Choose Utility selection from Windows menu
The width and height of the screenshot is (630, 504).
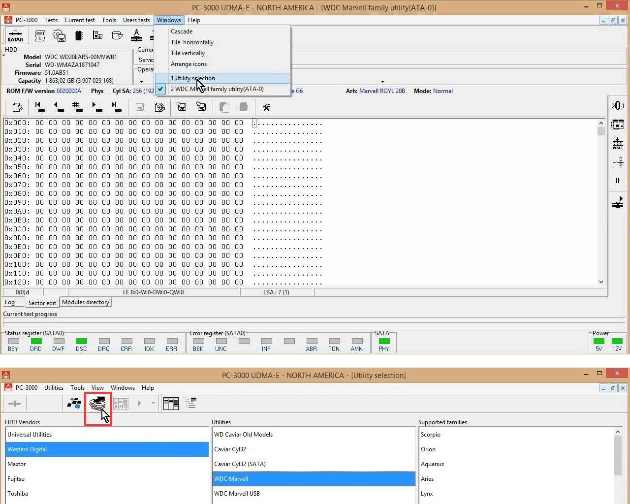point(193,78)
